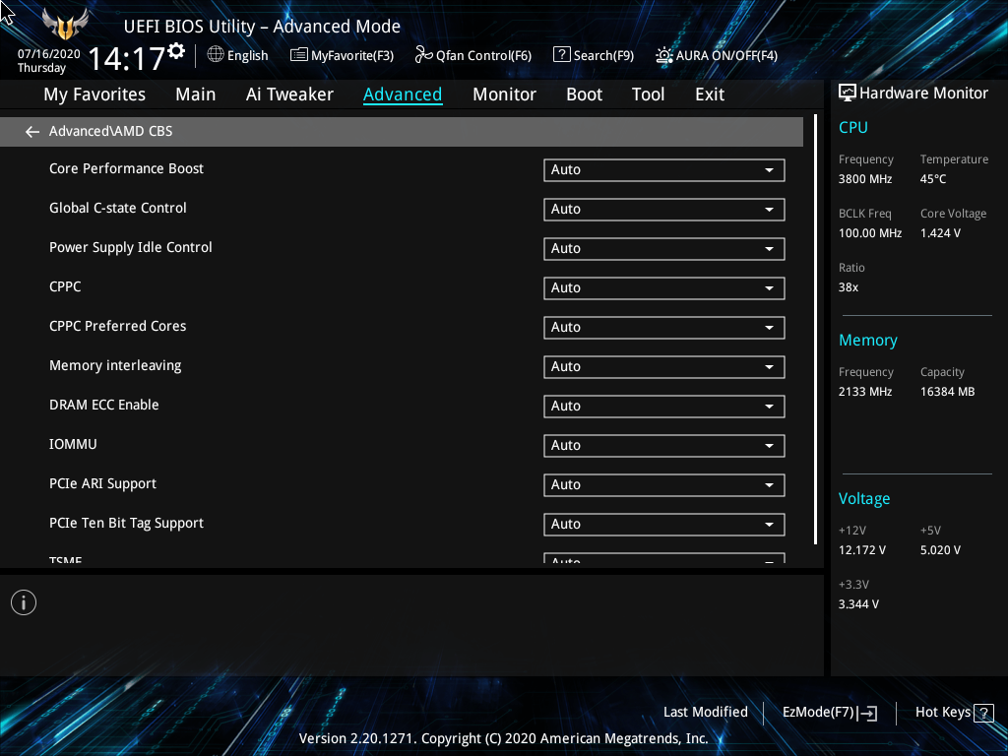The width and height of the screenshot is (1008, 756).
Task: Open the PCIe Ten Bit Tag Support dropdown
Action: (664, 524)
